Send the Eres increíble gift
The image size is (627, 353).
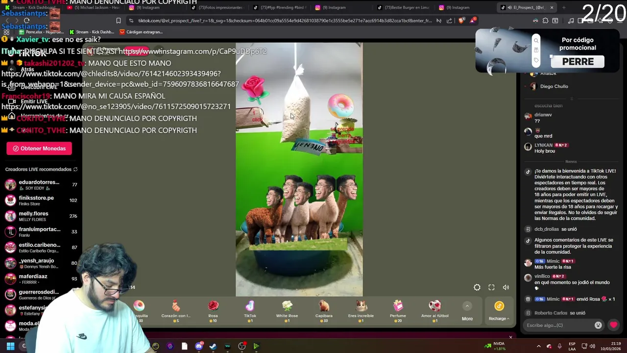(x=361, y=311)
